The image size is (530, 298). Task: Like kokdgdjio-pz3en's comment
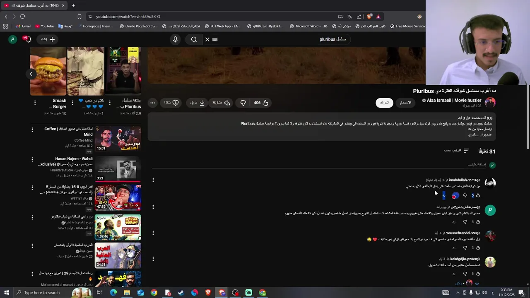[x=478, y=274]
